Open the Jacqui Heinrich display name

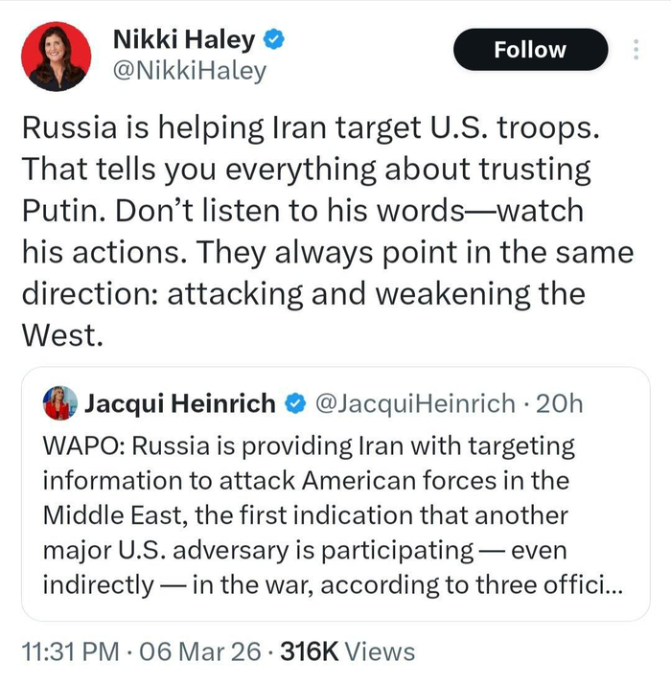(180, 404)
